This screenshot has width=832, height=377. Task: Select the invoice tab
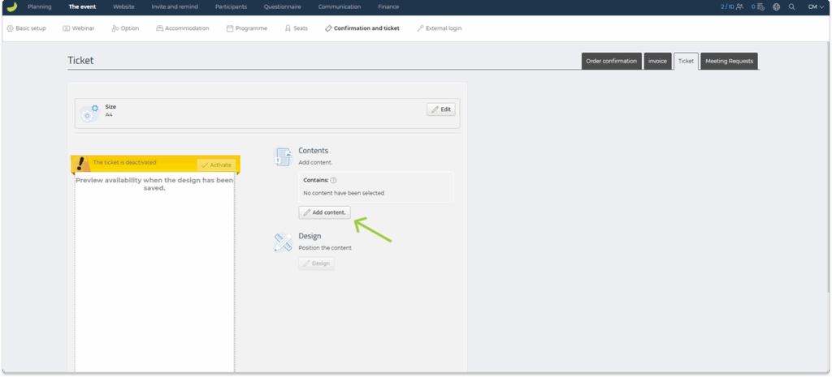(657, 61)
